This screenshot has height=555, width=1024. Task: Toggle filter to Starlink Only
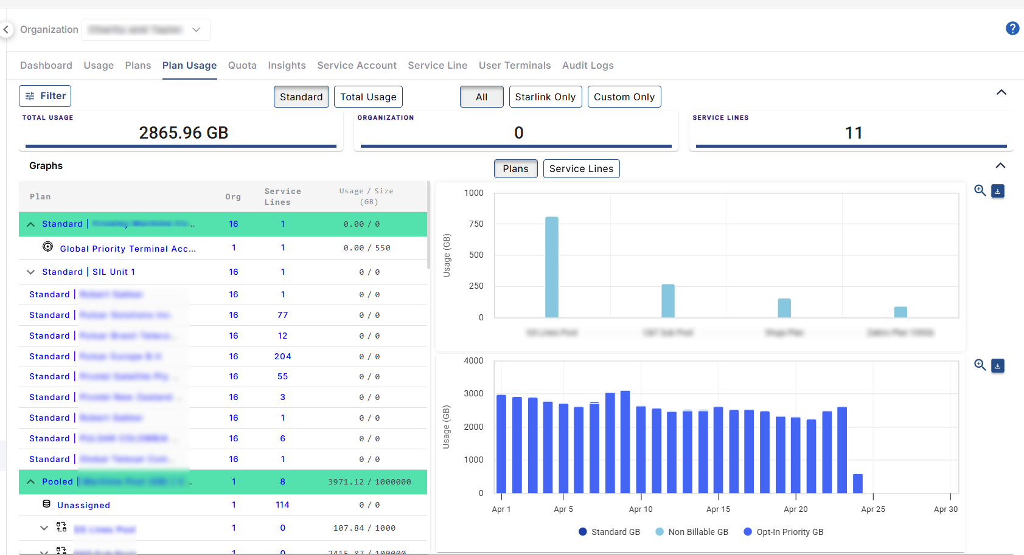545,97
